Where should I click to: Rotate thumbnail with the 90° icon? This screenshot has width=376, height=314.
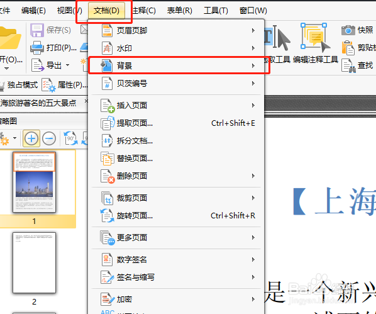(70, 138)
